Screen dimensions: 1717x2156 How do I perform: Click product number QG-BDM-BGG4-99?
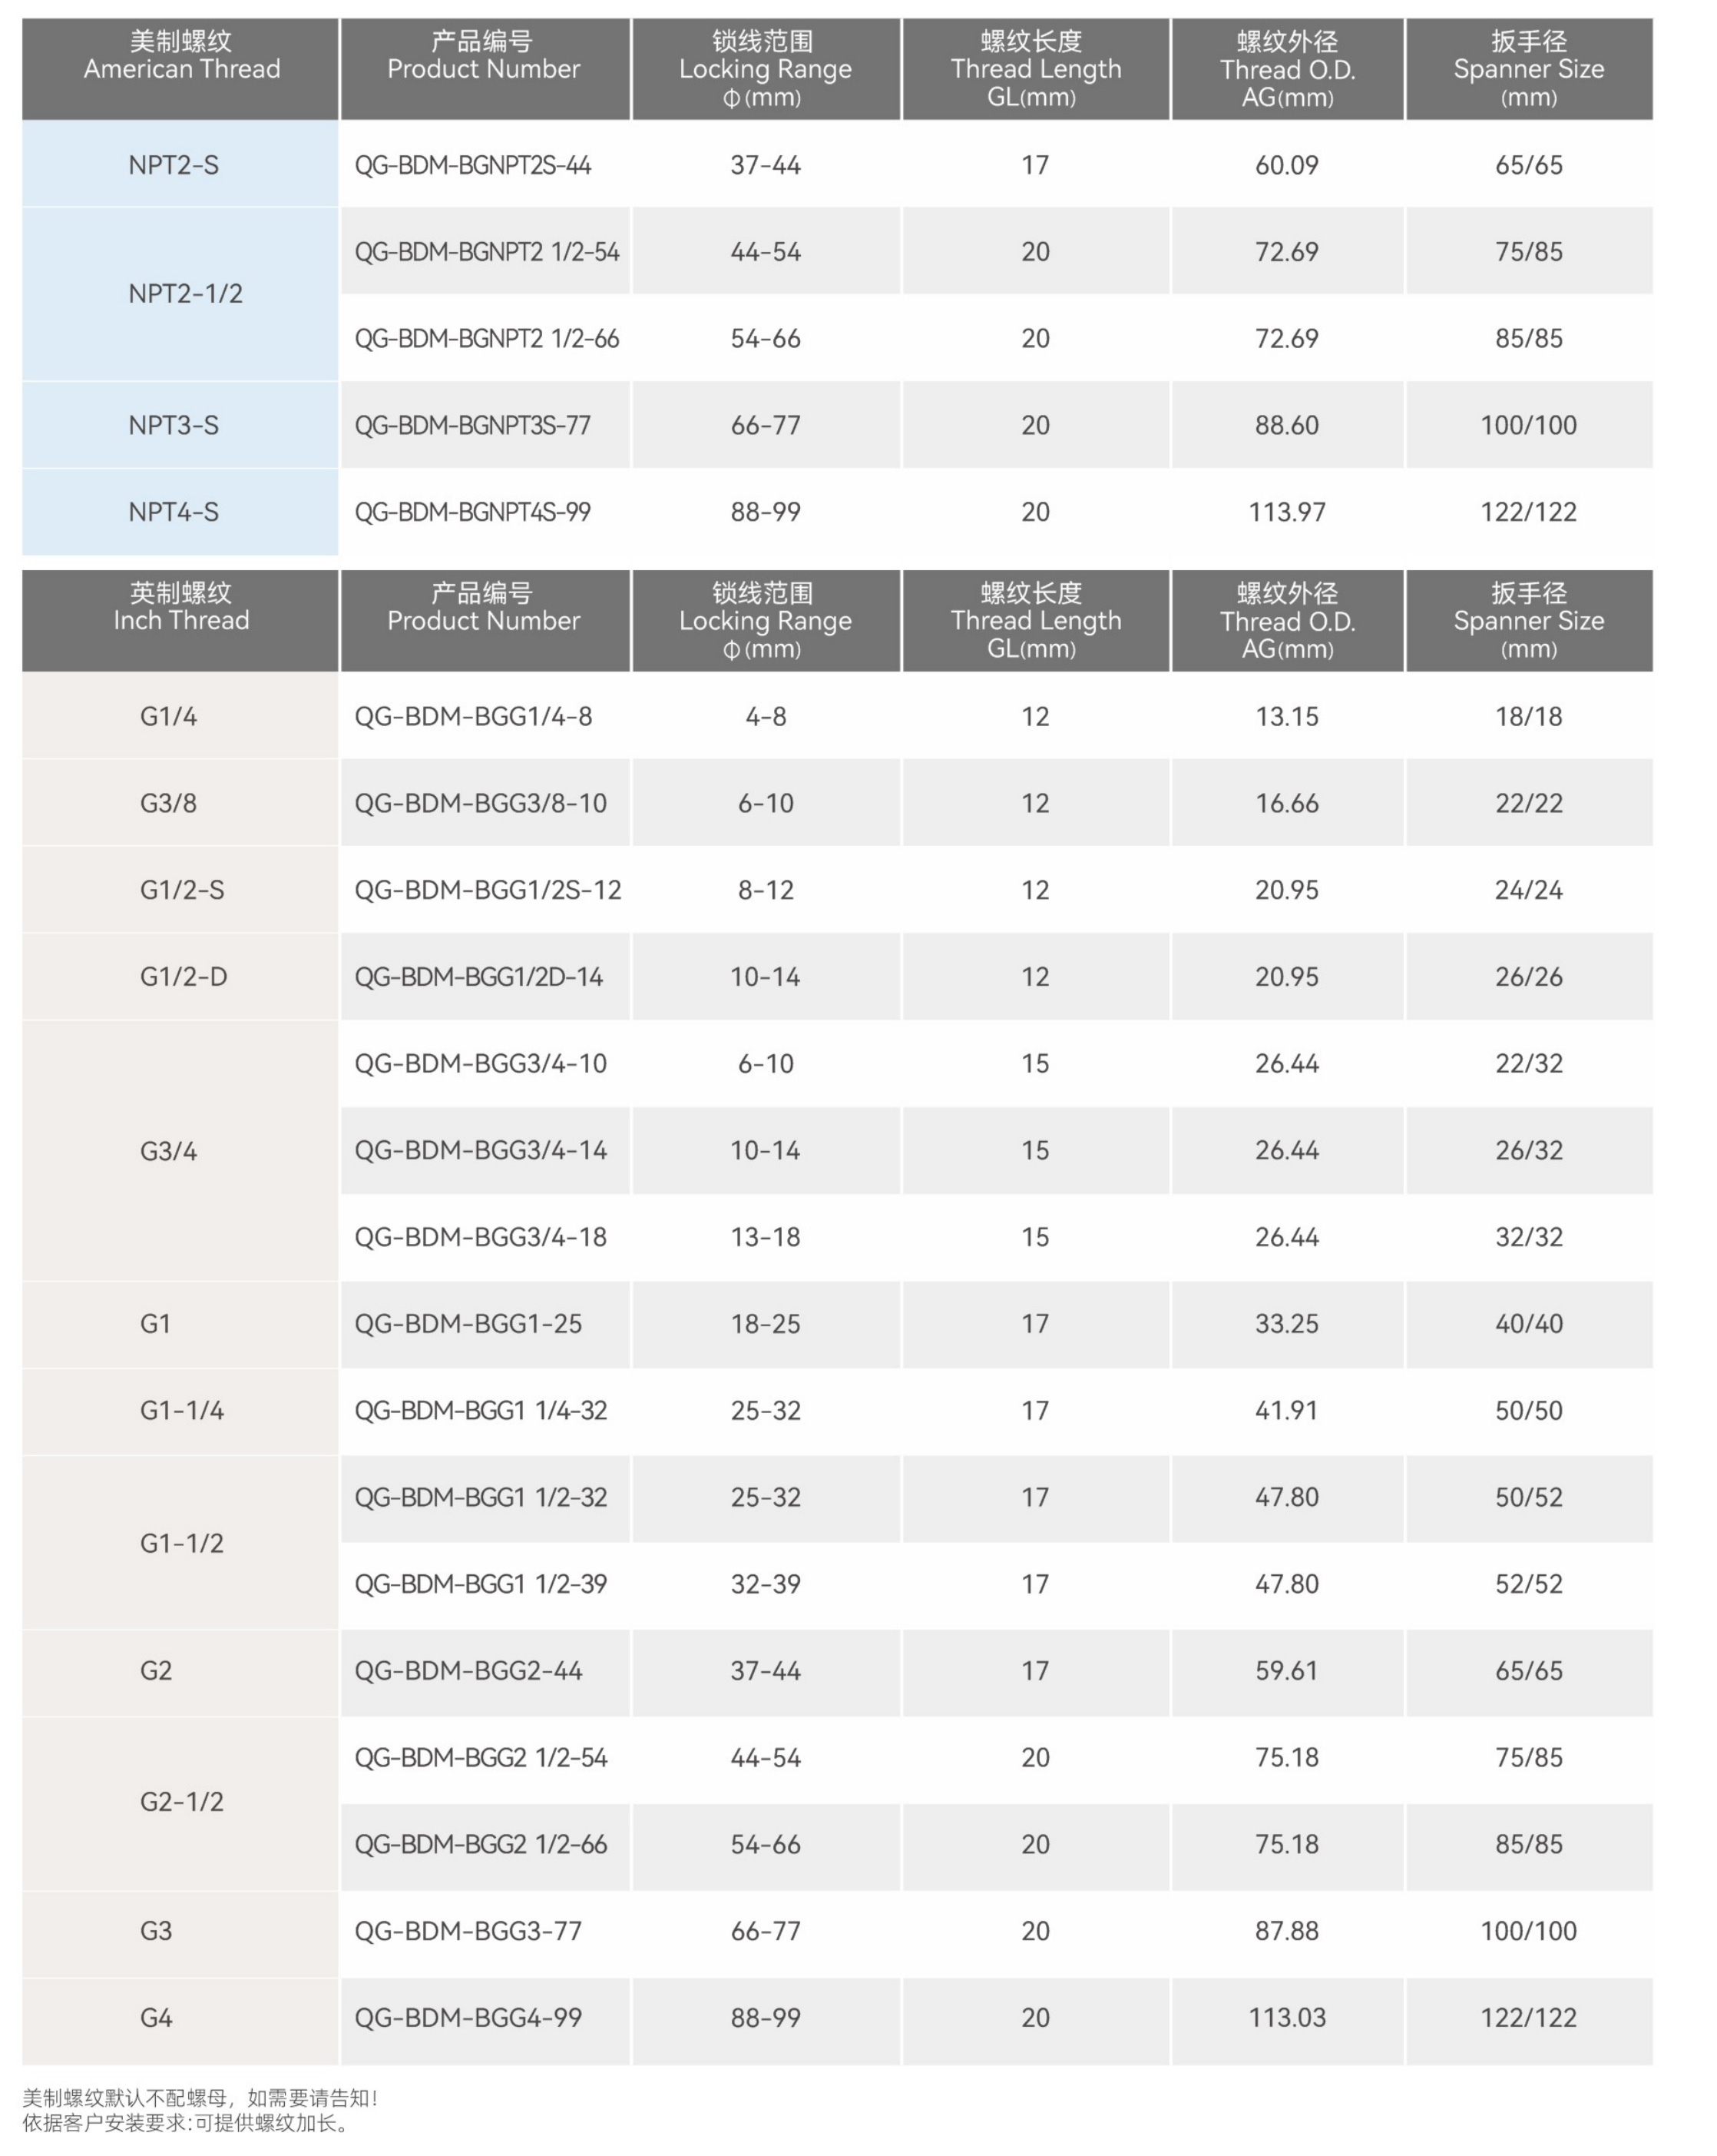468,2018
